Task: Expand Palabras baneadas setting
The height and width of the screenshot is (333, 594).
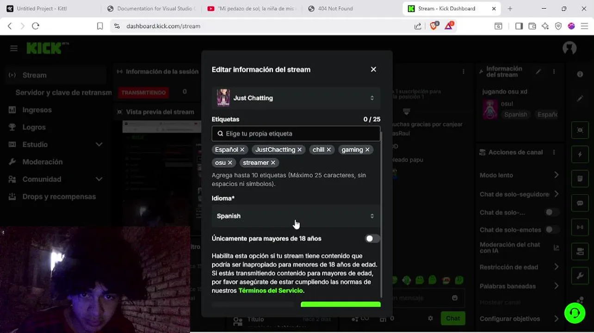Action: pyautogui.click(x=519, y=286)
